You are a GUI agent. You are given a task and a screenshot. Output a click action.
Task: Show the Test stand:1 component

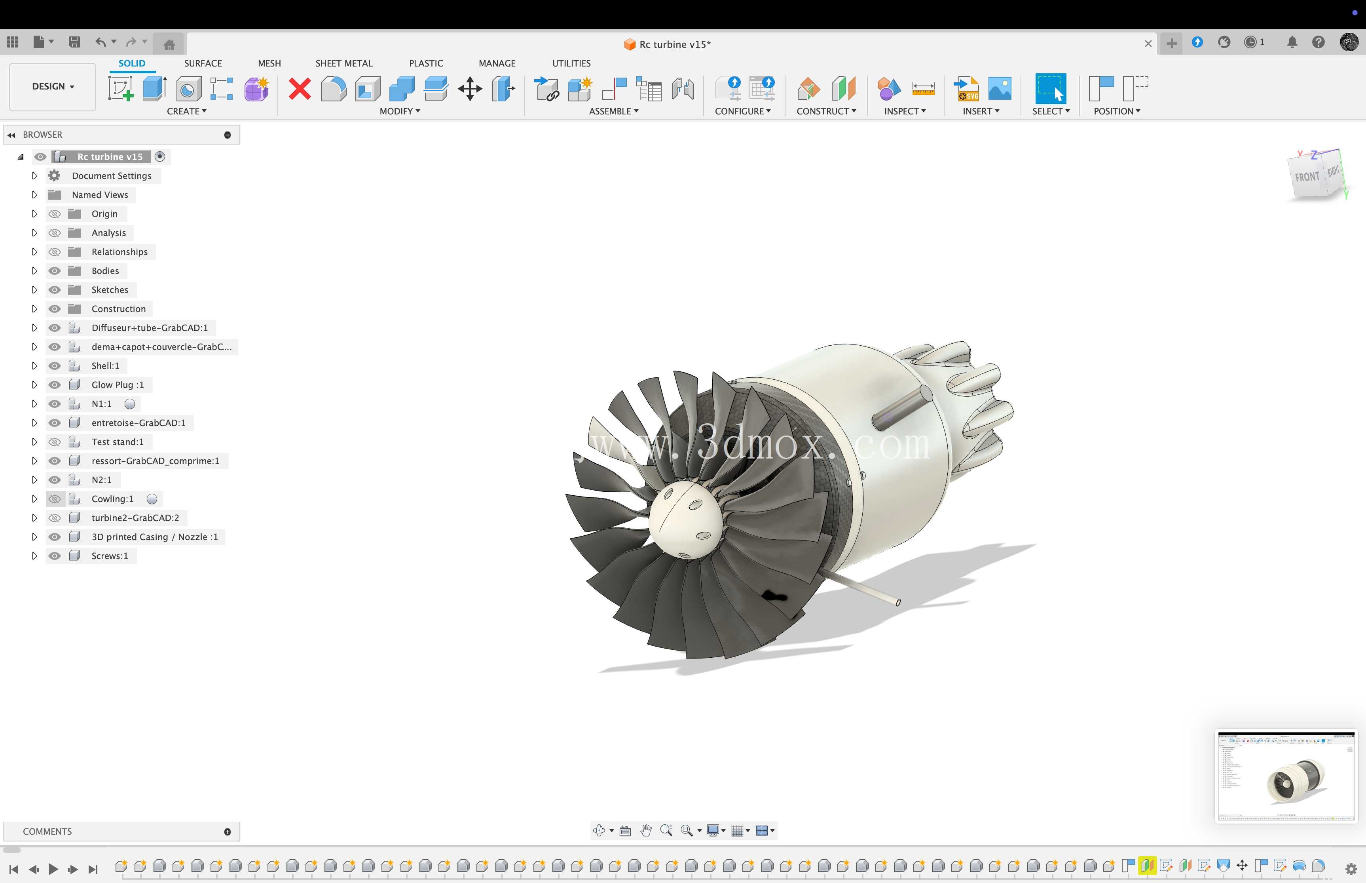pos(55,442)
